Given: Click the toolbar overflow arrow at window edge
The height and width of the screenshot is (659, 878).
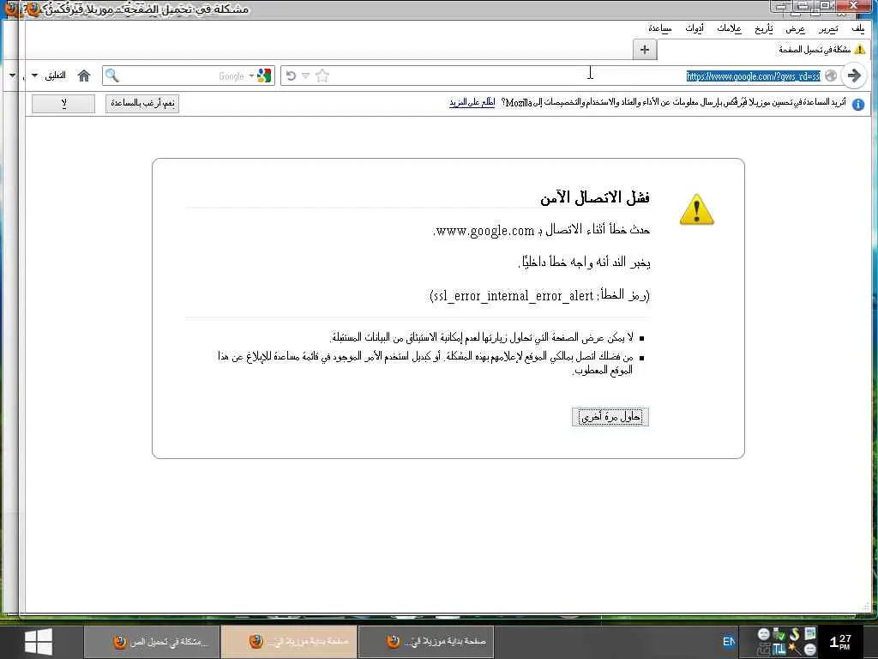Looking at the screenshot, I should tap(12, 76).
